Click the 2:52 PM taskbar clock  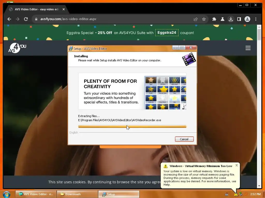point(255,194)
